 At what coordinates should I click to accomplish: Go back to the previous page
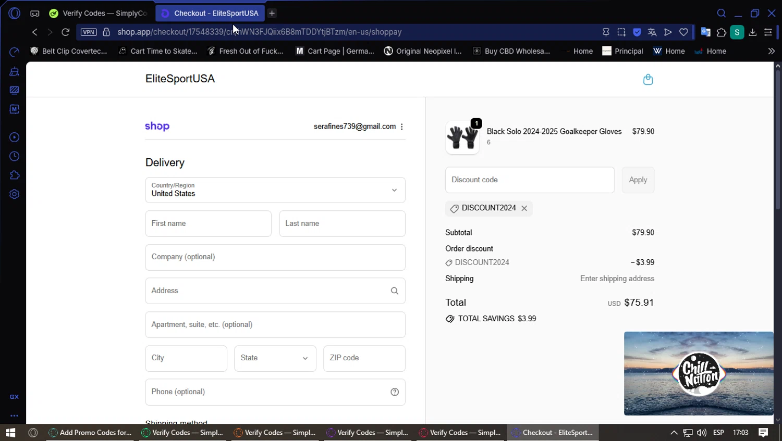point(34,32)
